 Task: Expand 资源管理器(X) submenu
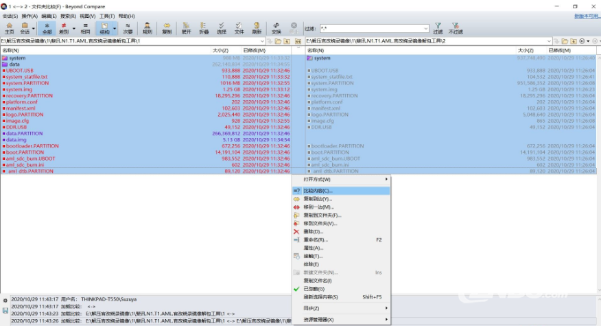click(341, 320)
